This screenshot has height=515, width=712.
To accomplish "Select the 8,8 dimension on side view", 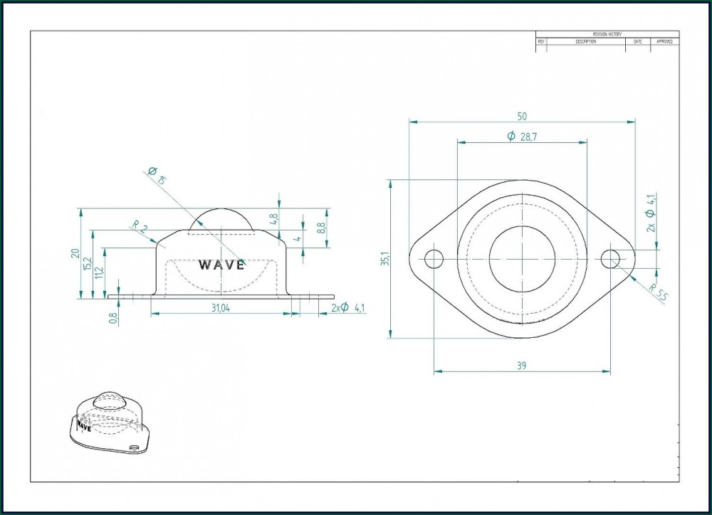I will [321, 228].
